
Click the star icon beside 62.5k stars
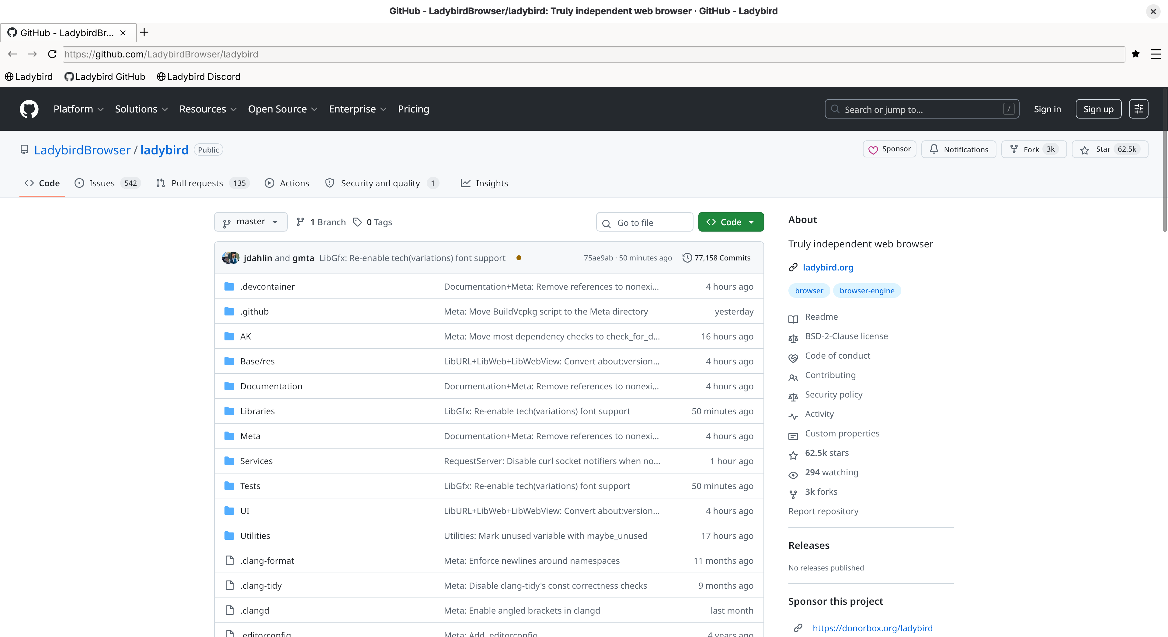click(x=793, y=455)
